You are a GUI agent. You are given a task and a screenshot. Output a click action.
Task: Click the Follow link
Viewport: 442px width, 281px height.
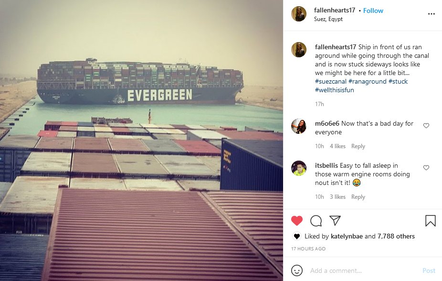(373, 11)
